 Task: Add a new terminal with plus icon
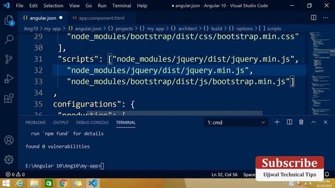(277, 122)
